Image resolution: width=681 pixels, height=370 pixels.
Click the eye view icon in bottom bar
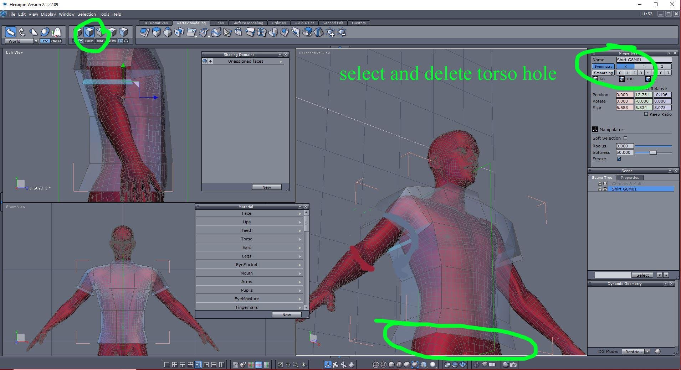click(x=304, y=365)
